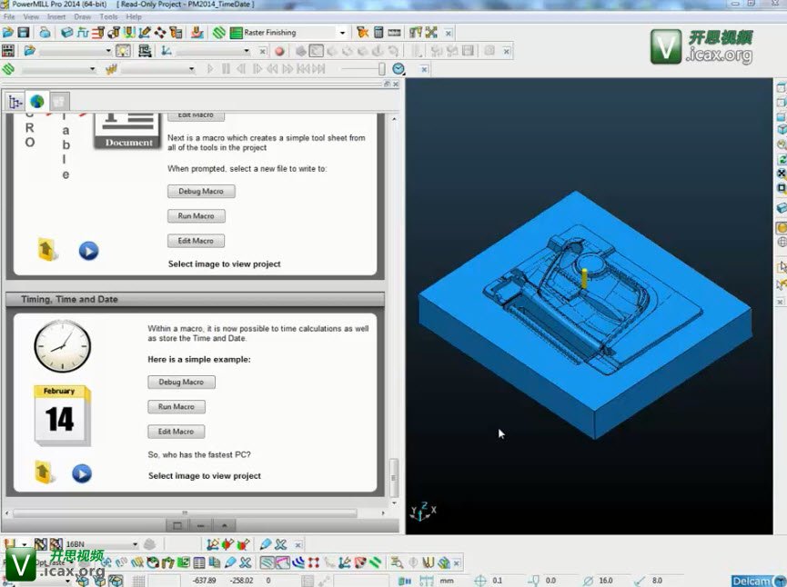787x587 pixels.
Task: Open the Raster Finishing strategy dropdown
Action: 342,33
